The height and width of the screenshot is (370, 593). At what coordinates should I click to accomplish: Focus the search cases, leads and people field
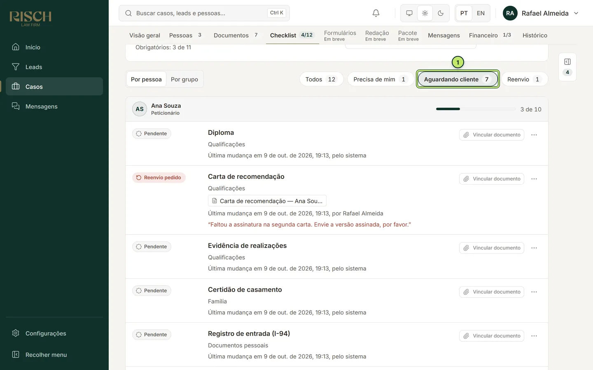tap(204, 13)
